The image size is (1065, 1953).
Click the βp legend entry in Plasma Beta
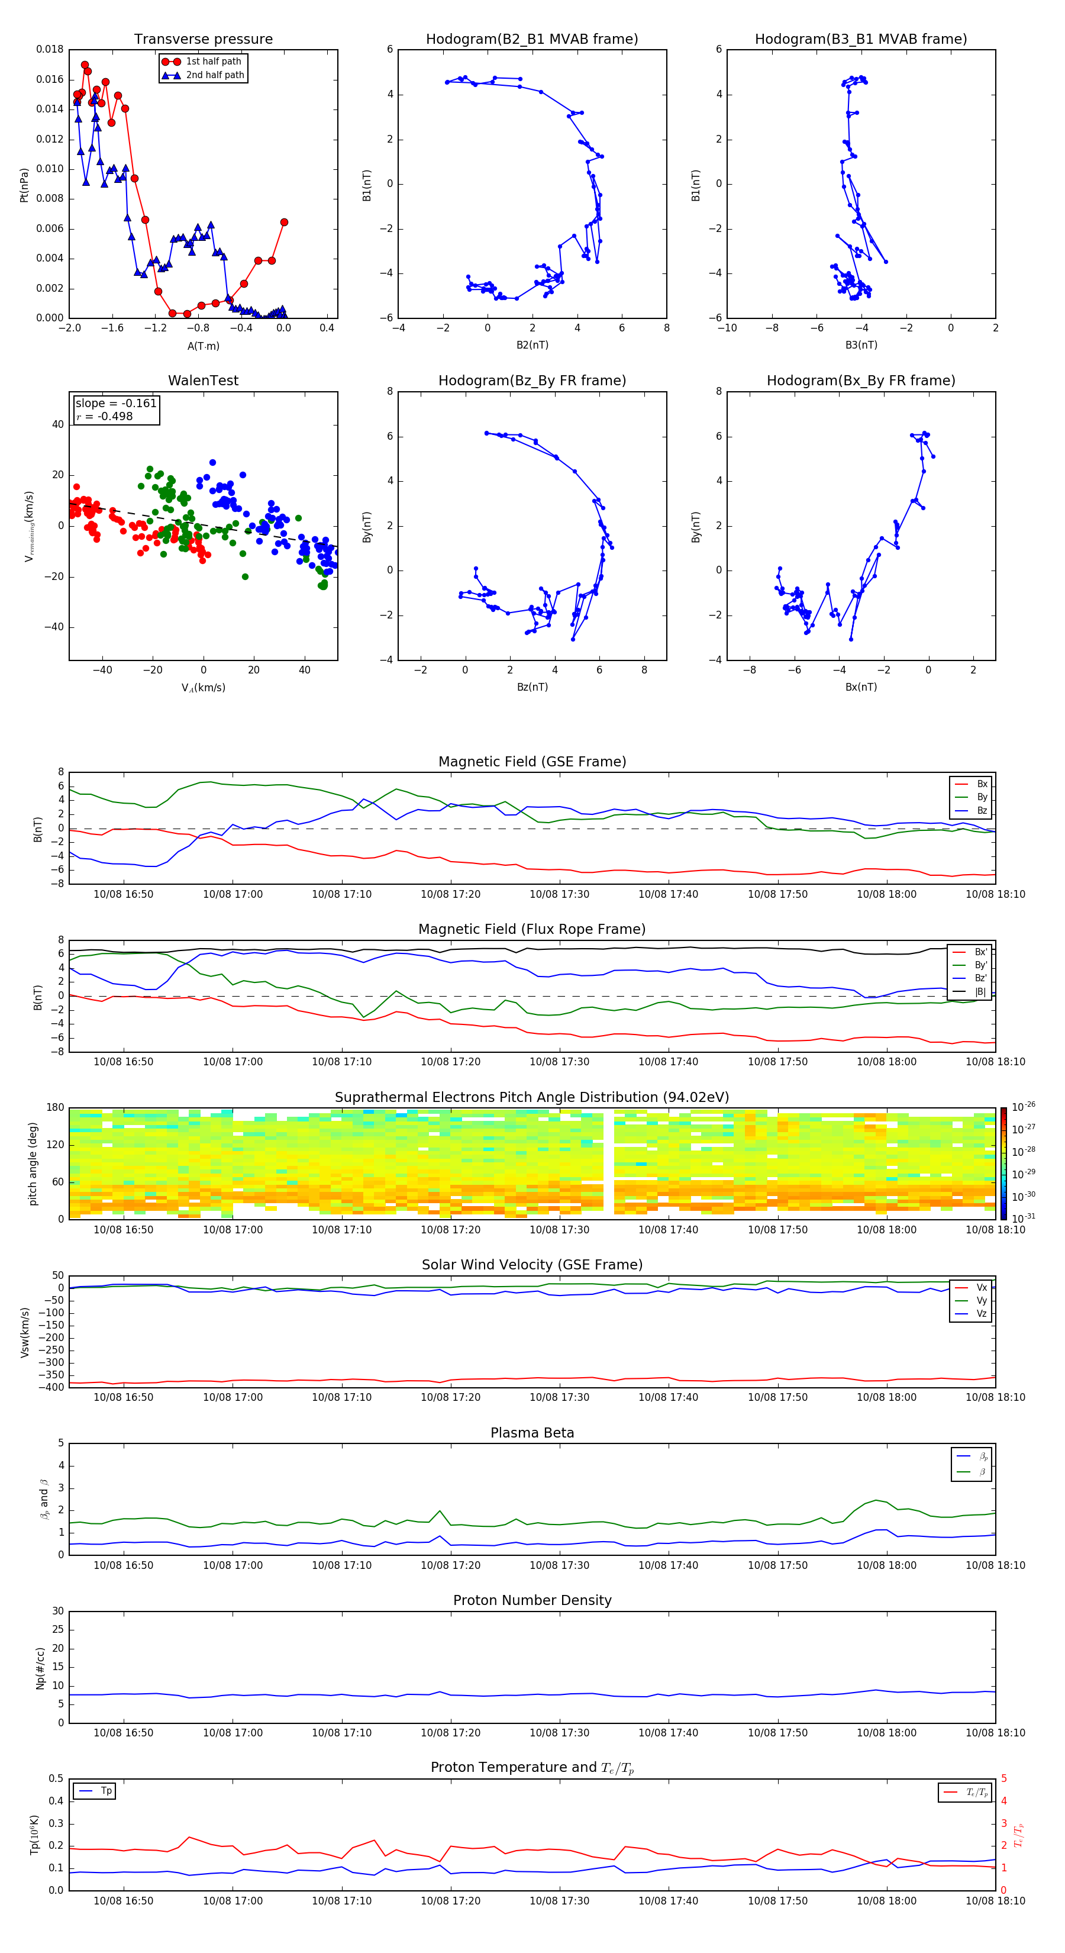[973, 1456]
